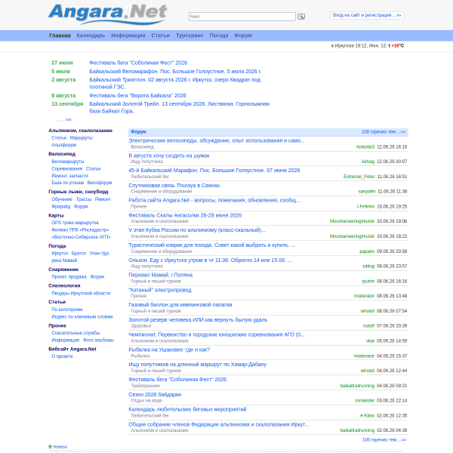Open sidebar Улан-Удэ weather link
The width and height of the screenshot is (453, 453).
tap(99, 253)
